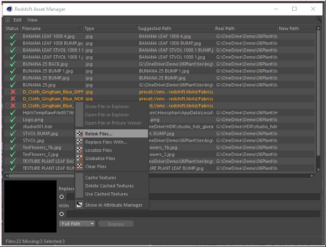The image size is (326, 247).
Task: Choose Use Cached Textures
Action: point(112,194)
